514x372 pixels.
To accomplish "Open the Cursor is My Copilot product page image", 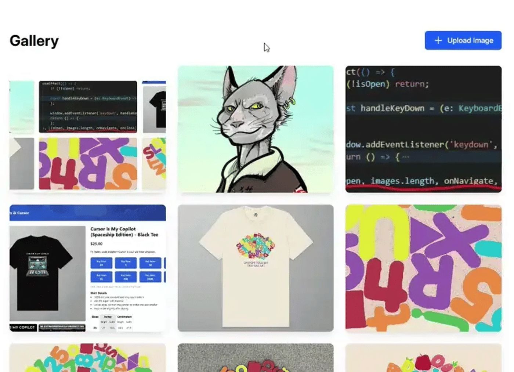I will coord(87,268).
